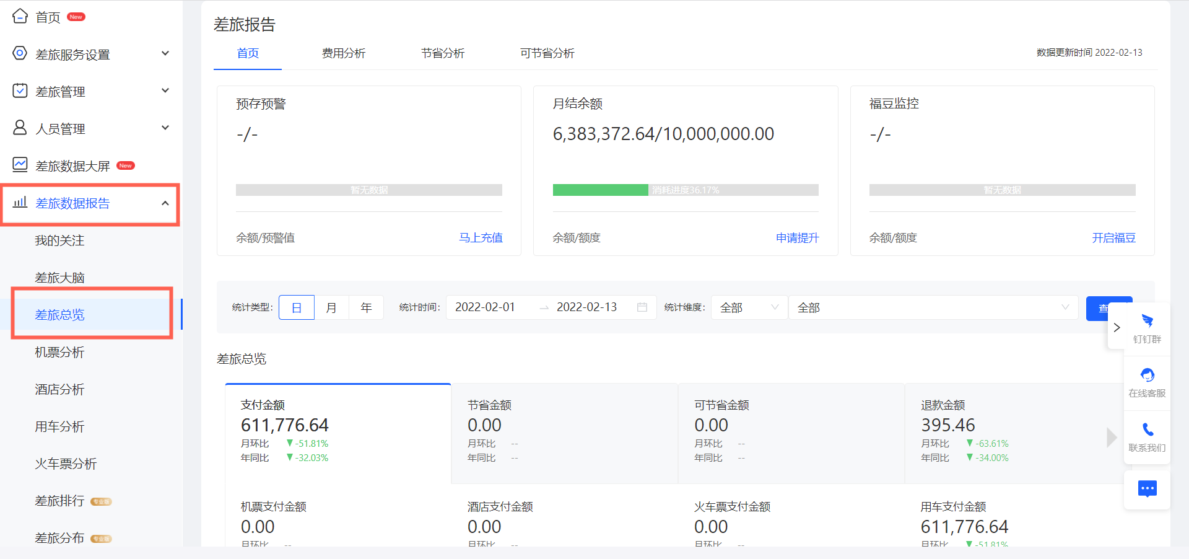The height and width of the screenshot is (559, 1189).
Task: Open 差旅大脑 in sidebar
Action: (x=59, y=278)
